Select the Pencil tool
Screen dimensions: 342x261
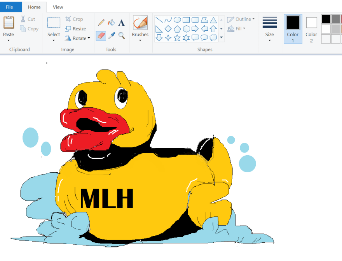pos(101,23)
